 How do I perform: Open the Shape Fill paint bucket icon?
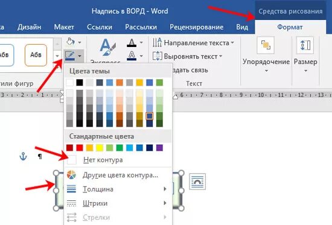70,42
